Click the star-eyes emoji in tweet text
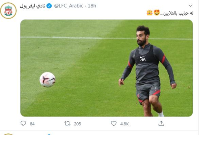The width and height of the screenshot is (203, 147). pyautogui.click(x=156, y=12)
